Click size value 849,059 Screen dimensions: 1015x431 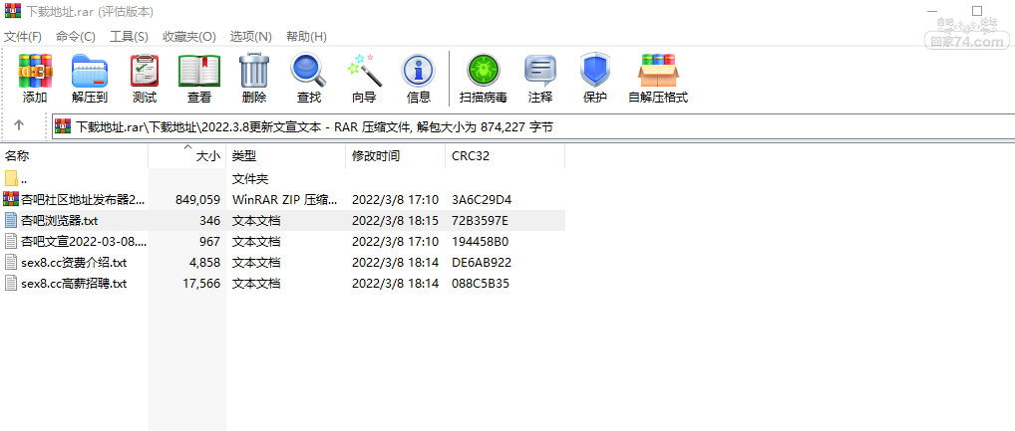[198, 199]
